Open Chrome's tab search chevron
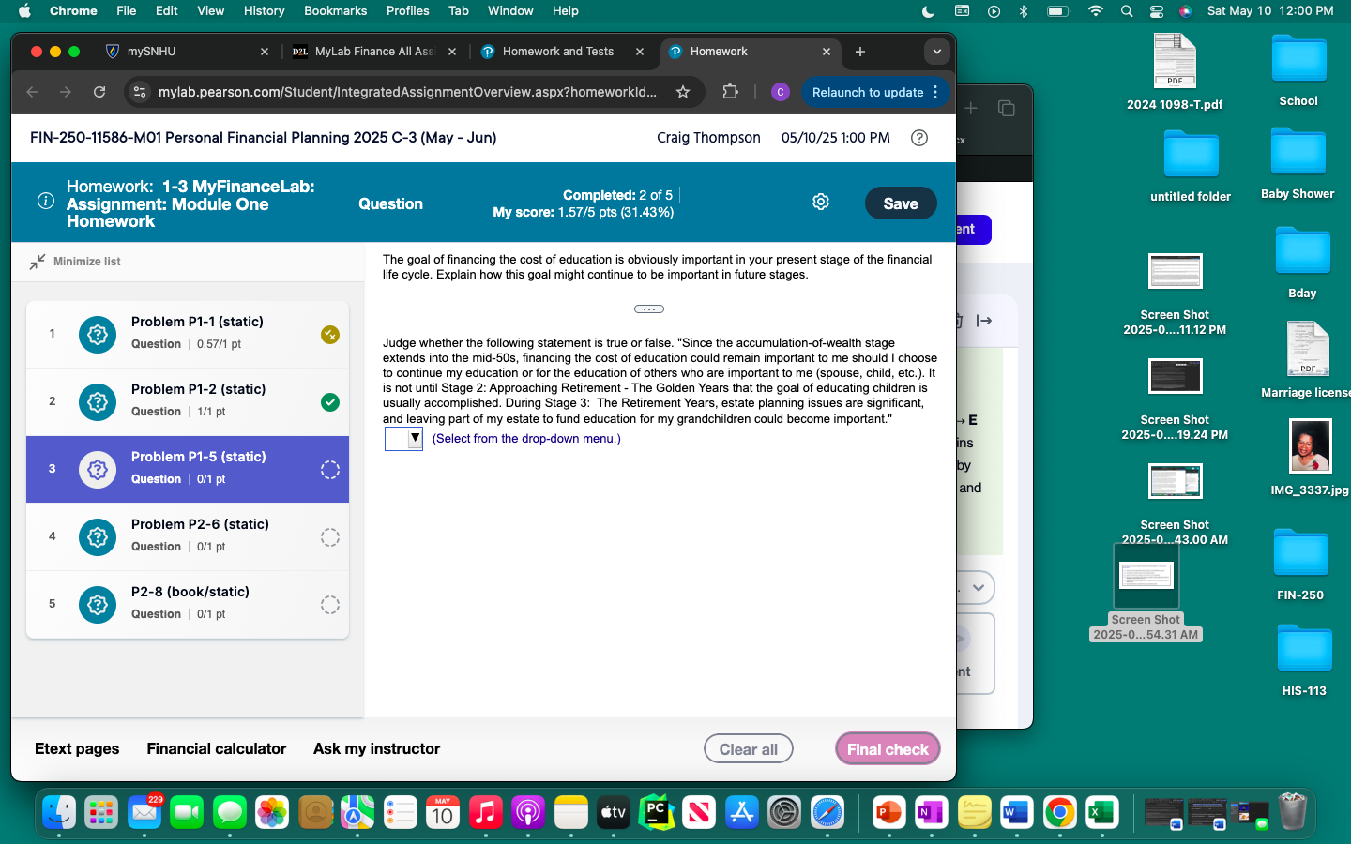The width and height of the screenshot is (1351, 844). click(x=936, y=52)
